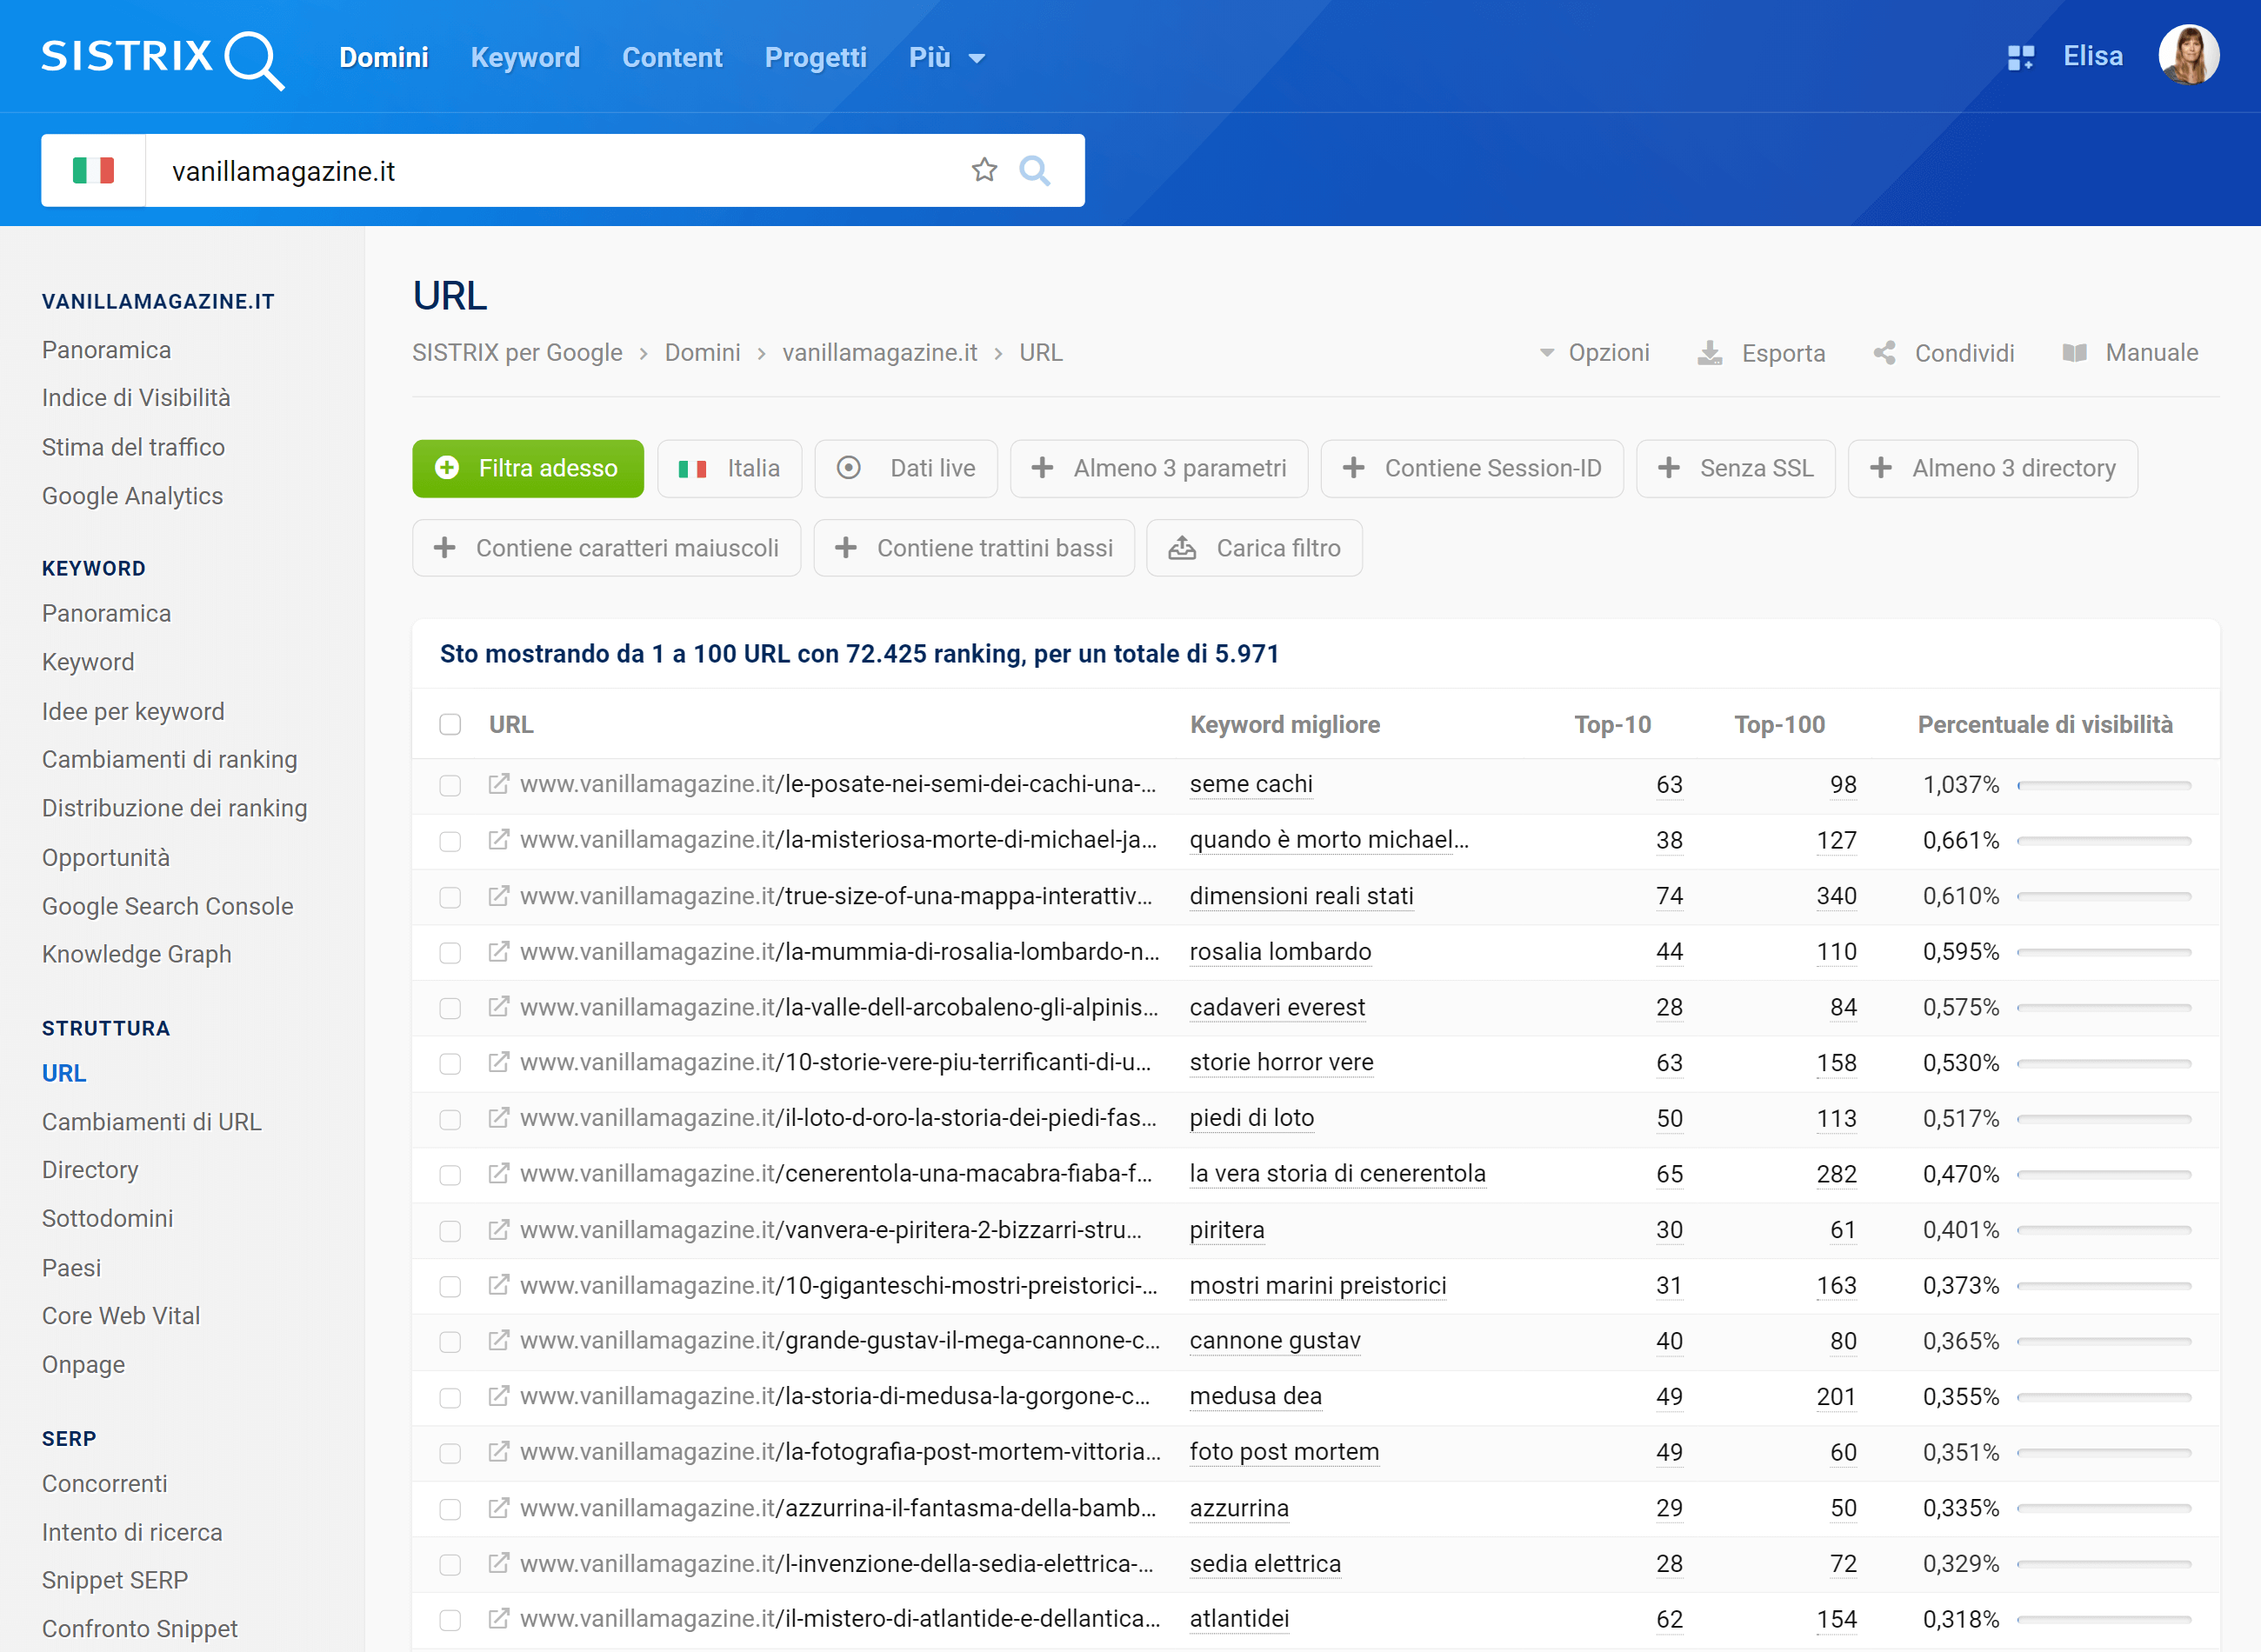Toggle the select-all checkbox in URL header
This screenshot has width=2261, height=1652.
coord(451,725)
